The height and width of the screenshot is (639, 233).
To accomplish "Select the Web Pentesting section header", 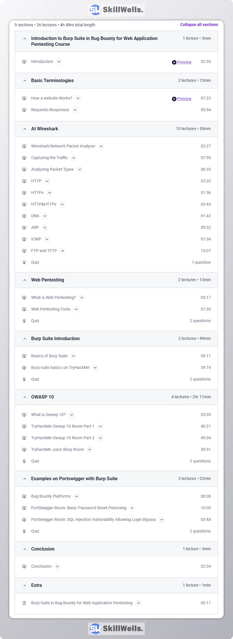I will (x=48, y=280).
